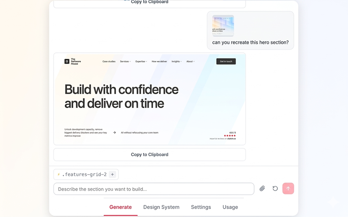Click Case studies in the preview nav
Screen dimensions: 348x217
pos(109,62)
